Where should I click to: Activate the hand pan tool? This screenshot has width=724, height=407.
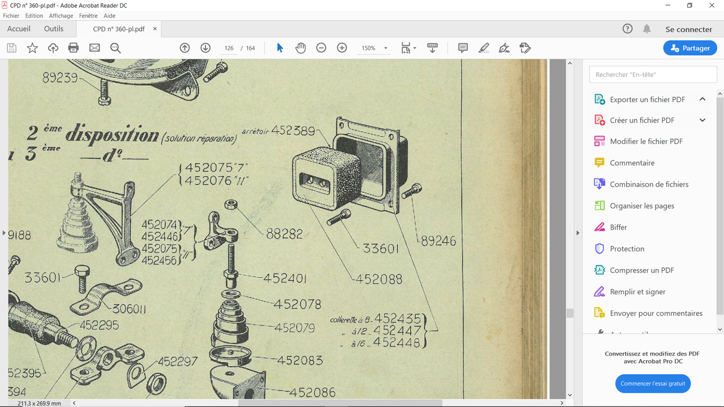point(300,48)
